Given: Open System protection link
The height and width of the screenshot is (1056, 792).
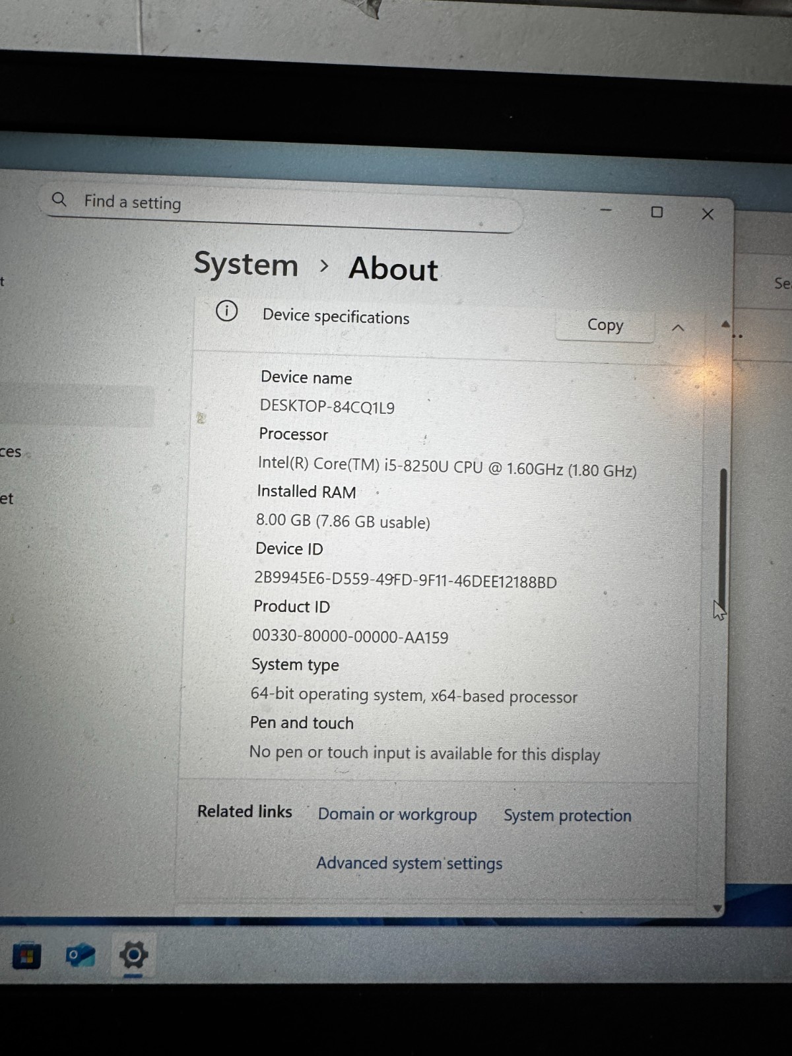Looking at the screenshot, I should (568, 816).
